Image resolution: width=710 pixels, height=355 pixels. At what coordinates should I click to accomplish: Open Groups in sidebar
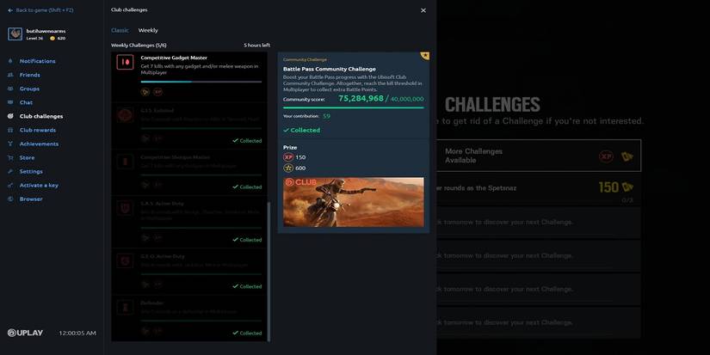(29, 89)
